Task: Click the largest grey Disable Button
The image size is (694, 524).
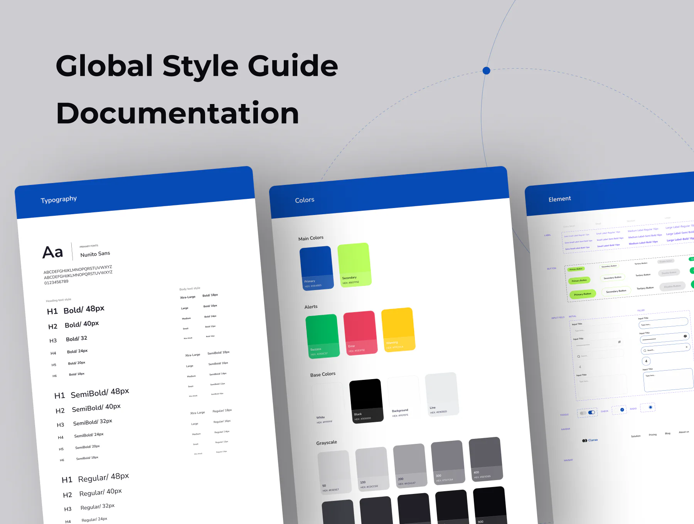Action: coord(672,286)
